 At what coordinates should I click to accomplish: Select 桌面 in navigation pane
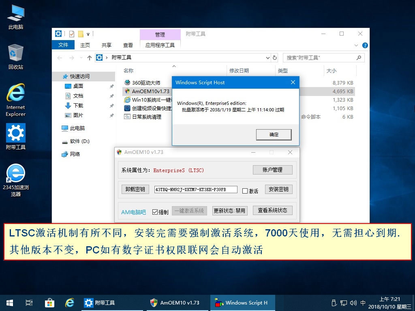tap(78, 86)
